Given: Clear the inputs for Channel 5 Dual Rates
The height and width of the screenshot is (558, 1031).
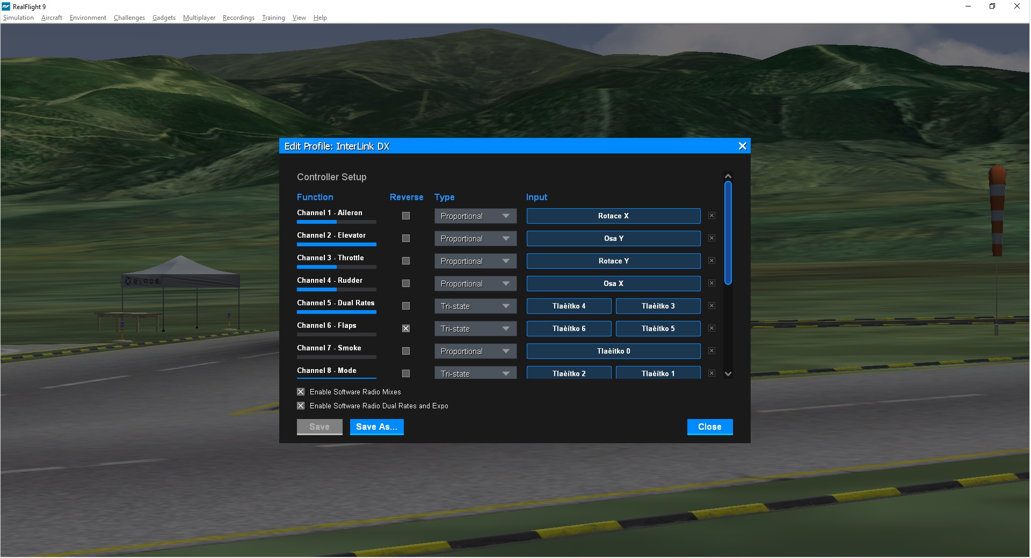Looking at the screenshot, I should 711,306.
